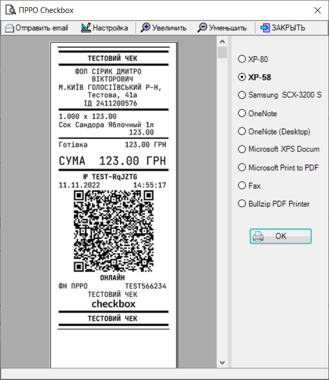
Task: Click ЗАКРЫТЬ text in toolbar
Action: click(x=288, y=28)
